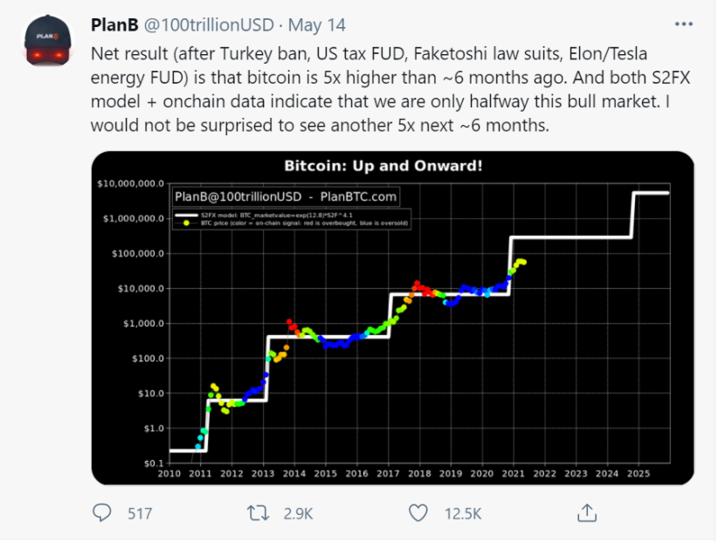725x543 pixels.
Task: Click the PlanBTC.com watermark in chart
Action: click(x=358, y=197)
